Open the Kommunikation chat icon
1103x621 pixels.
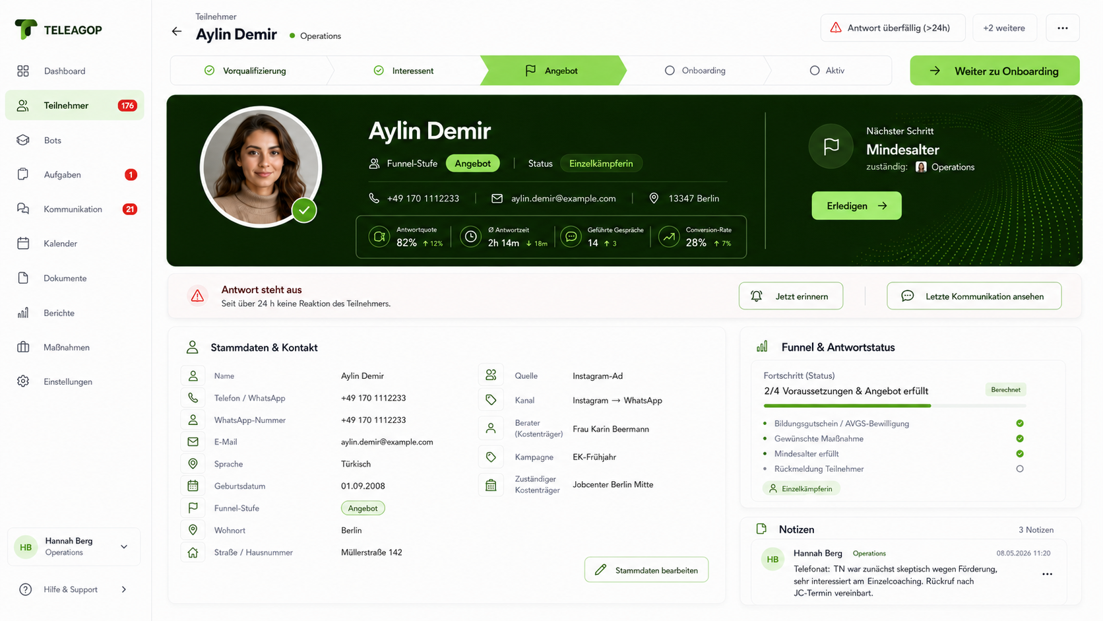[23, 209]
